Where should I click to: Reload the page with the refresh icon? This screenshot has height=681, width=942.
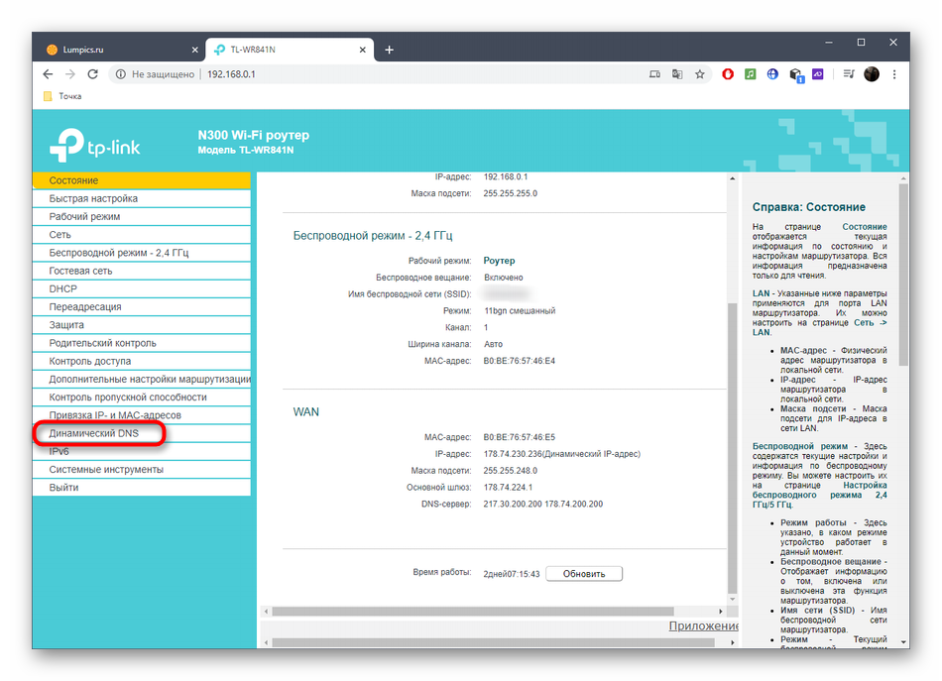point(91,74)
